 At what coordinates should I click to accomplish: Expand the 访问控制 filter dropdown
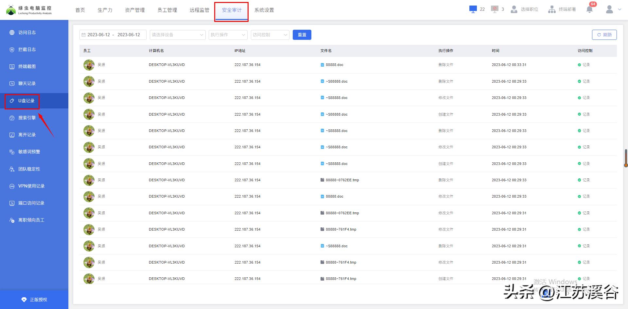(x=270, y=35)
